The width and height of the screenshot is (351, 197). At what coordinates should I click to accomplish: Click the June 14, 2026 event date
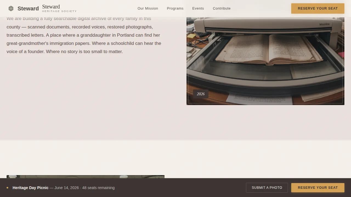(x=66, y=188)
